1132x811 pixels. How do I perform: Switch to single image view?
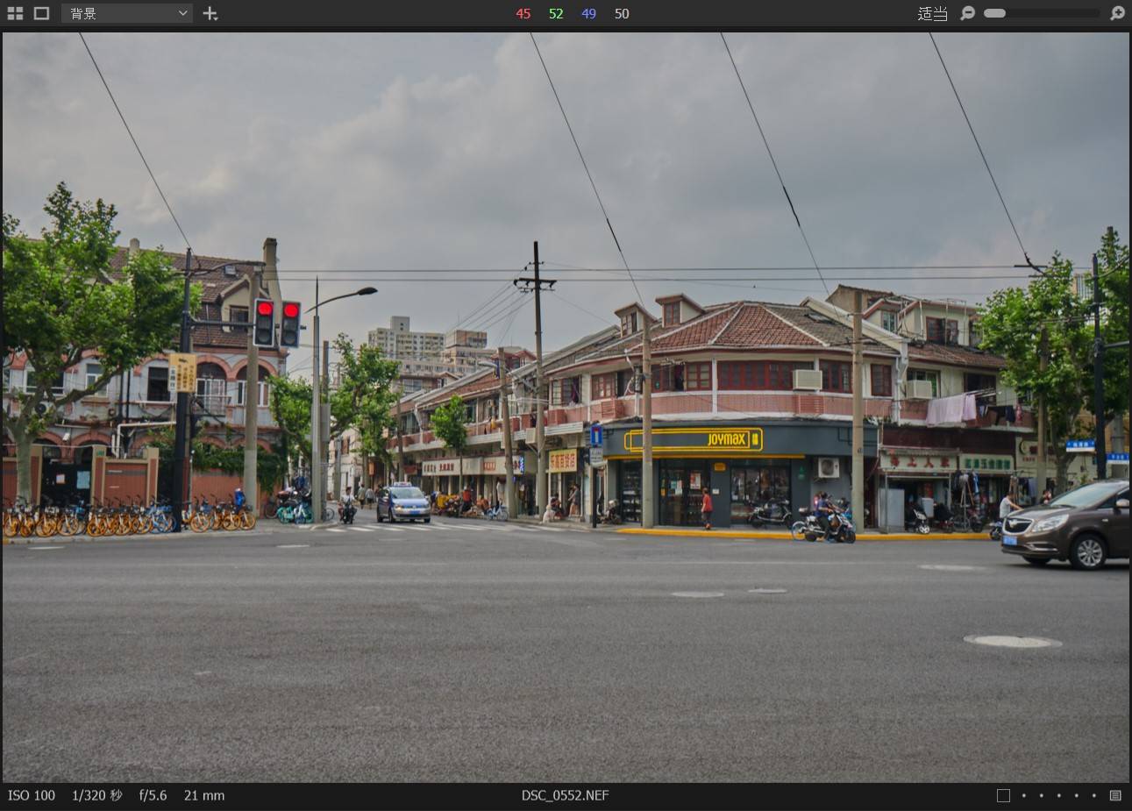click(41, 13)
